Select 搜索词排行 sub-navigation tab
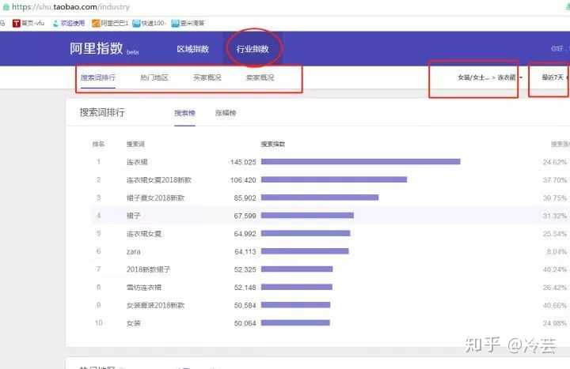The height and width of the screenshot is (369, 570). pos(97,78)
